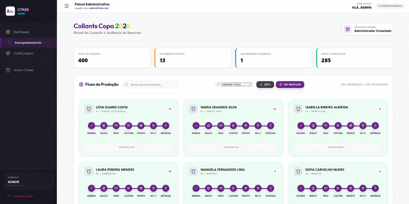Screen dimensions: 409x204
Task: Click the Aguardando Boleto card
Action: pyautogui.click(x=193, y=58)
